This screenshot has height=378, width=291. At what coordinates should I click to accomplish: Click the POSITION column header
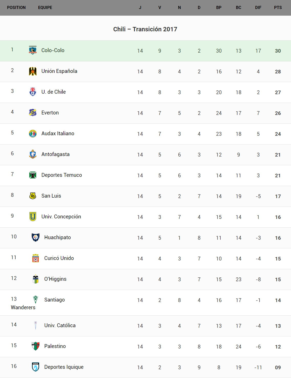tap(16, 8)
